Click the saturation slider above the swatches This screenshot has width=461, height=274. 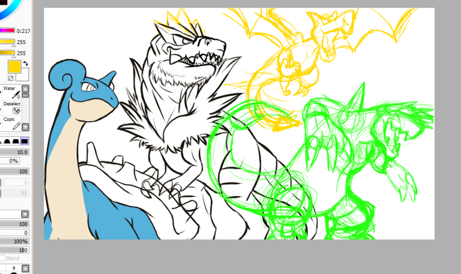[x=7, y=42]
